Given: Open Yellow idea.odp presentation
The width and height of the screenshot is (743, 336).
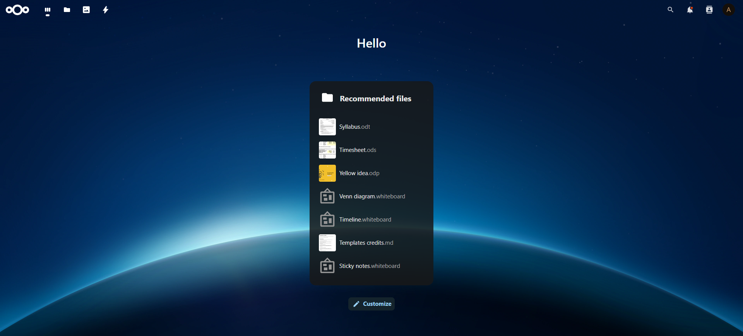Looking at the screenshot, I should point(359,173).
